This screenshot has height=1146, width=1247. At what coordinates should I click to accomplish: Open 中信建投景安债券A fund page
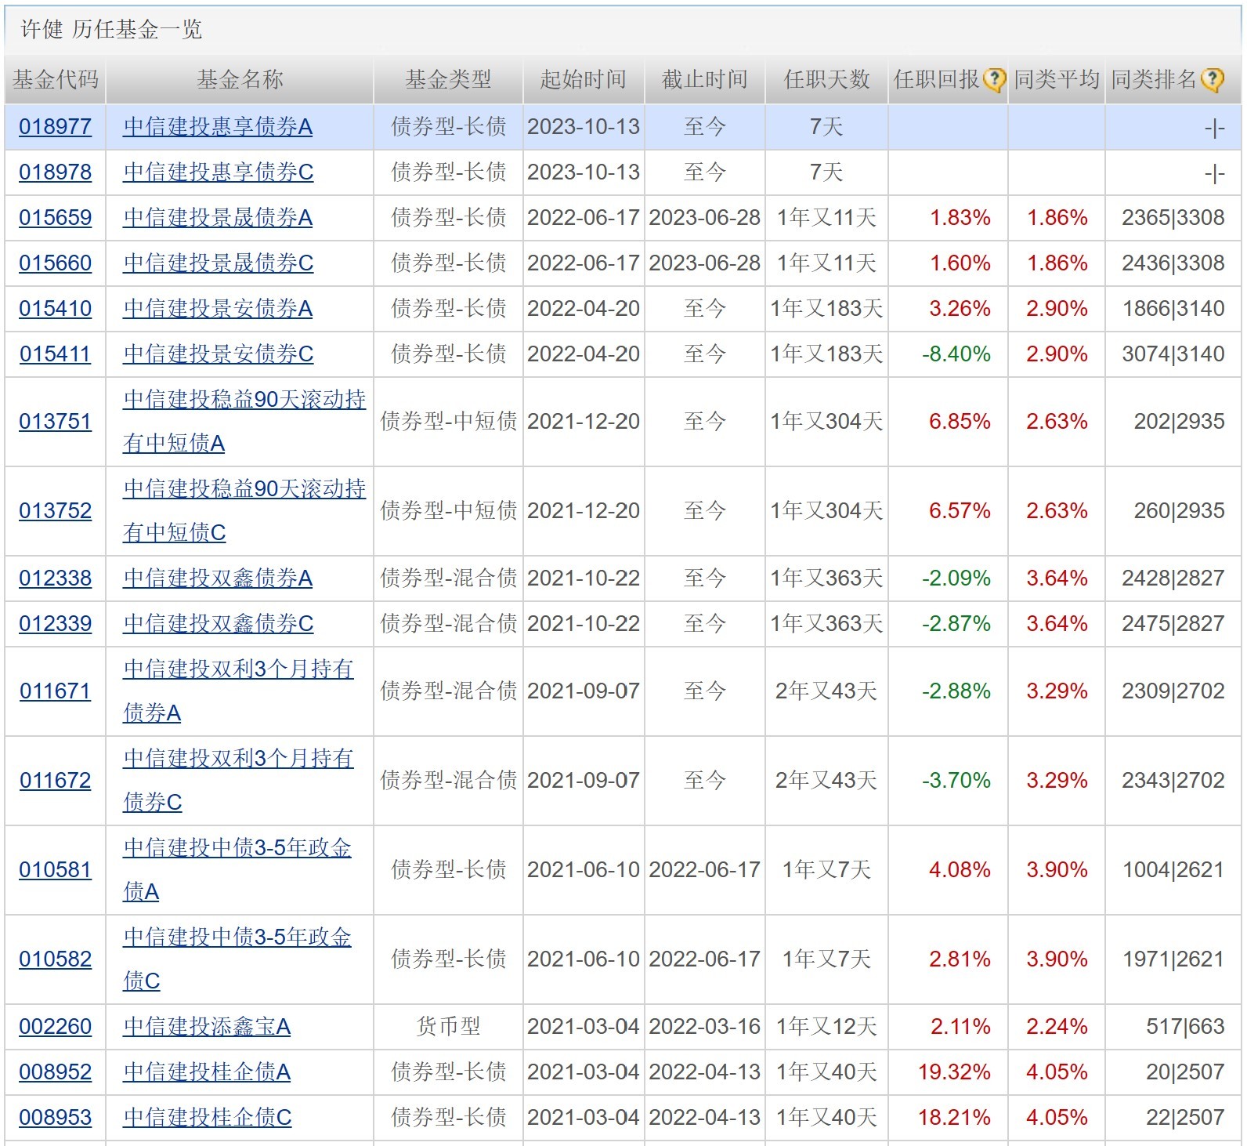(218, 309)
